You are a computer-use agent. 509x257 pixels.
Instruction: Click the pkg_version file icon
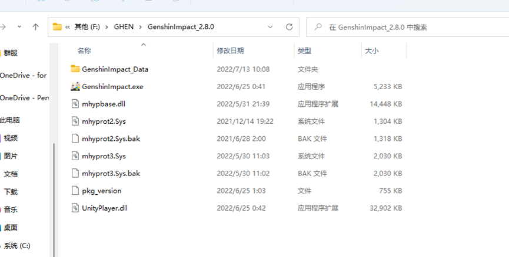tap(75, 191)
